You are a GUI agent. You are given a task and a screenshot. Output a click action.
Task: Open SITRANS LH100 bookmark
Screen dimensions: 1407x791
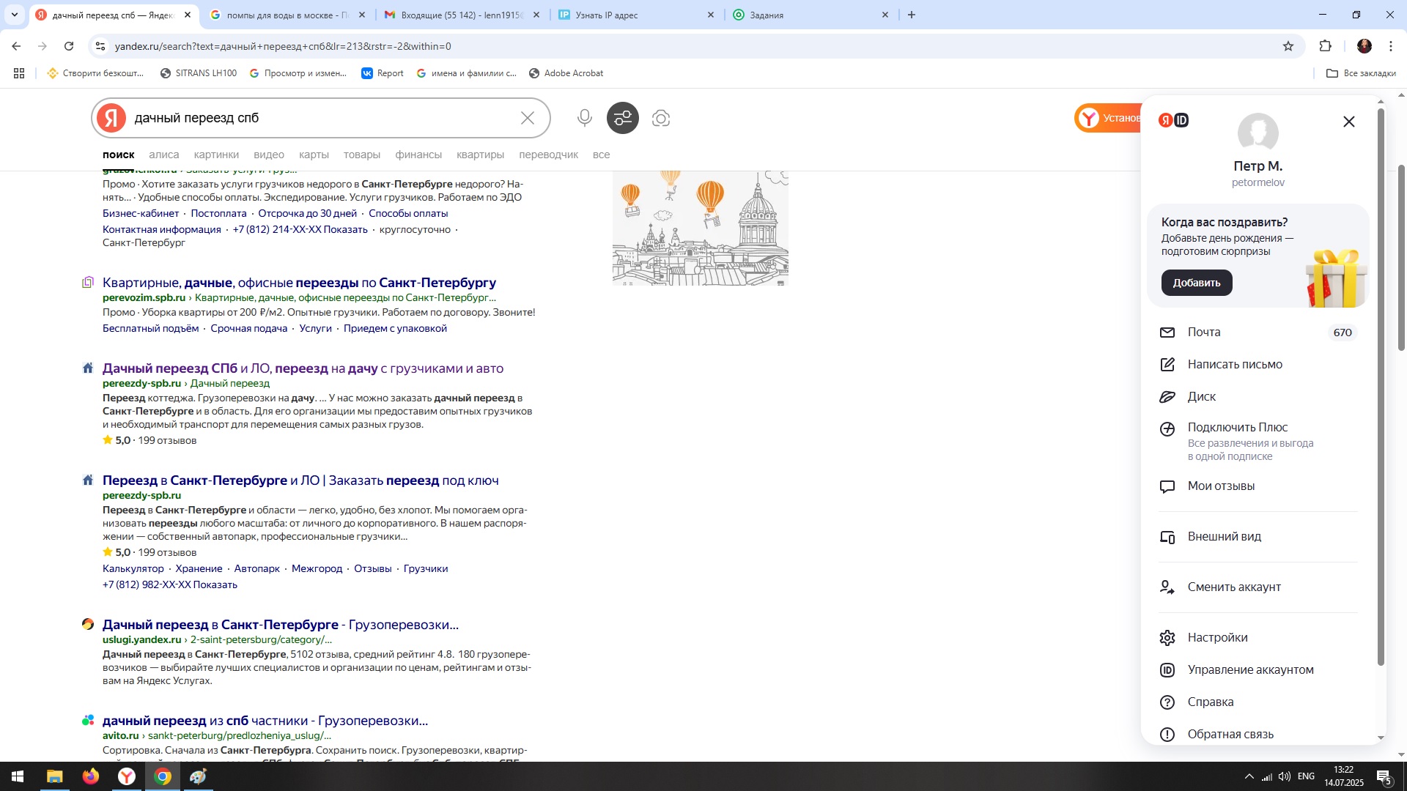[199, 73]
